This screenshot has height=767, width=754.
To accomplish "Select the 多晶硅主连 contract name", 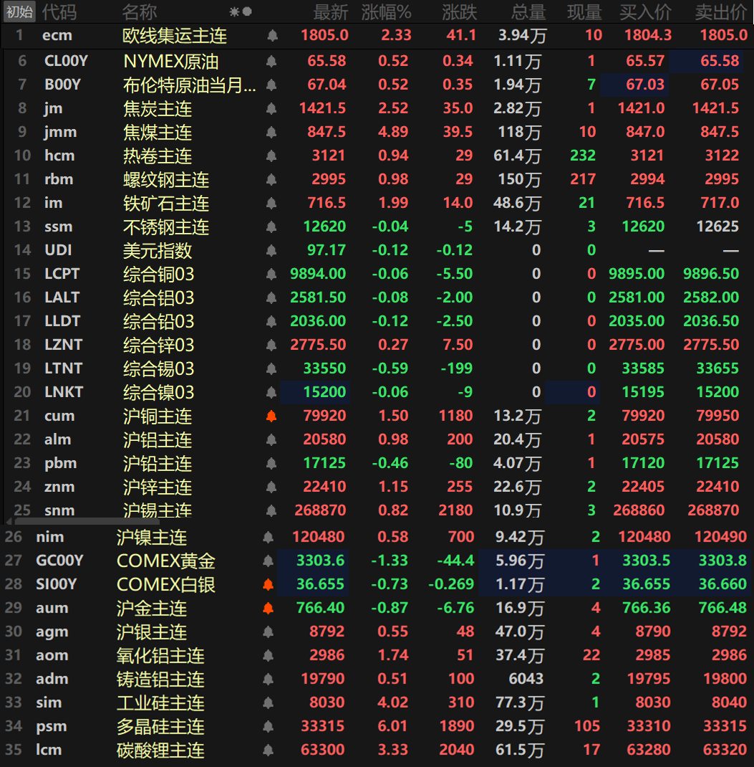I will [x=160, y=727].
